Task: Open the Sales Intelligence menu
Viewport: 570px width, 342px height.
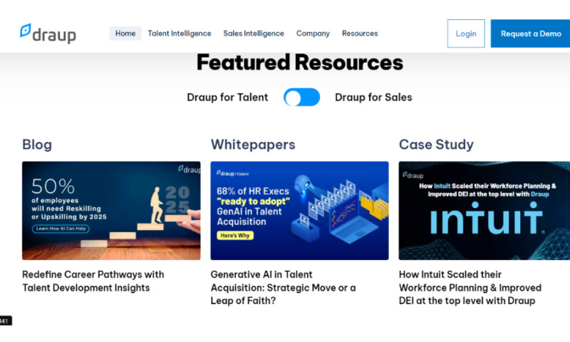Action: click(253, 33)
